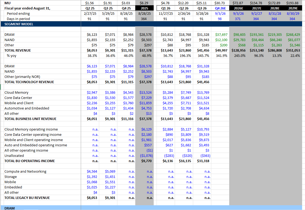Click the Fiscal year ended August 31 label

(27, 8)
